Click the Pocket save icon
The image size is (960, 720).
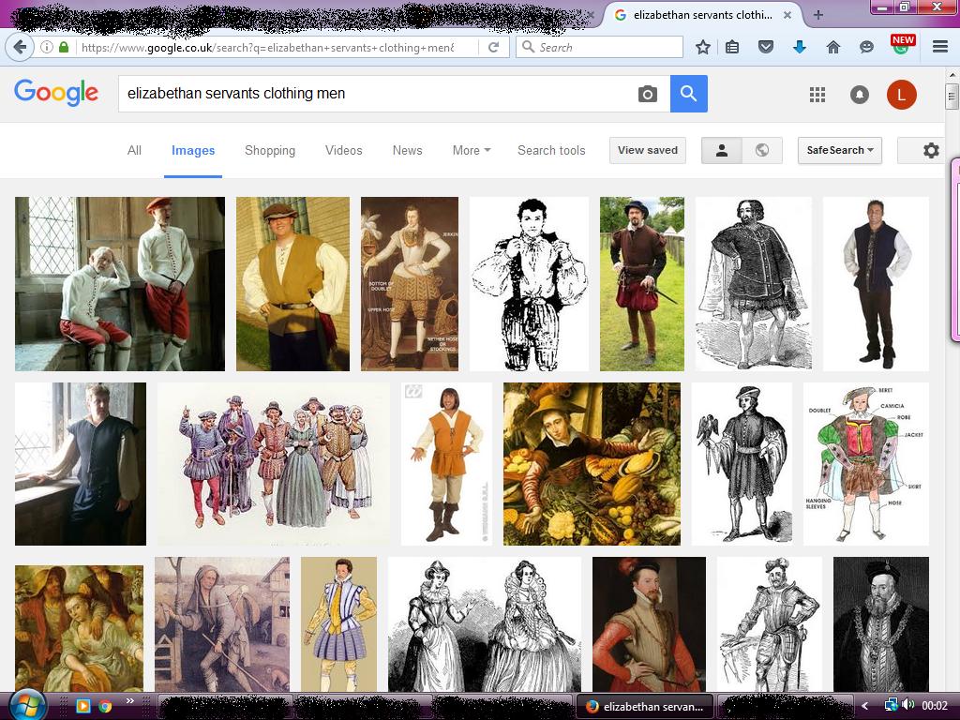pos(766,47)
